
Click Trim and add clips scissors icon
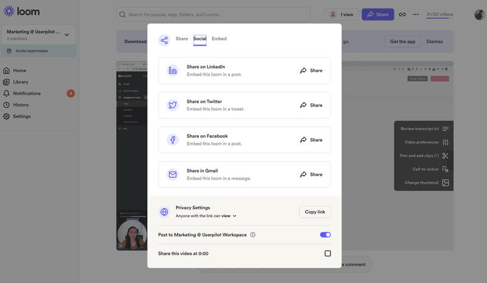pos(446,156)
